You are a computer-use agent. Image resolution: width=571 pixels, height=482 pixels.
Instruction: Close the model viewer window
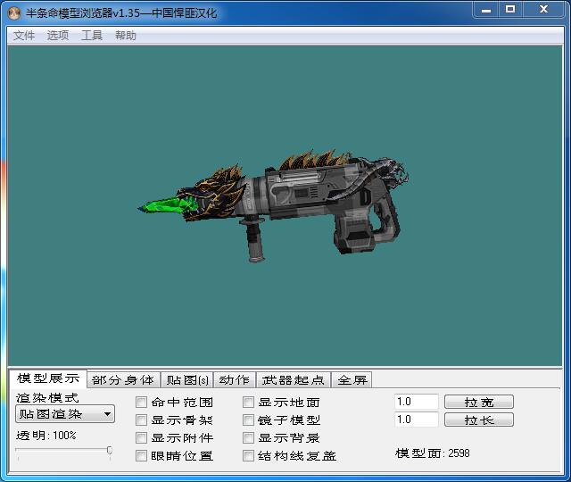(543, 10)
